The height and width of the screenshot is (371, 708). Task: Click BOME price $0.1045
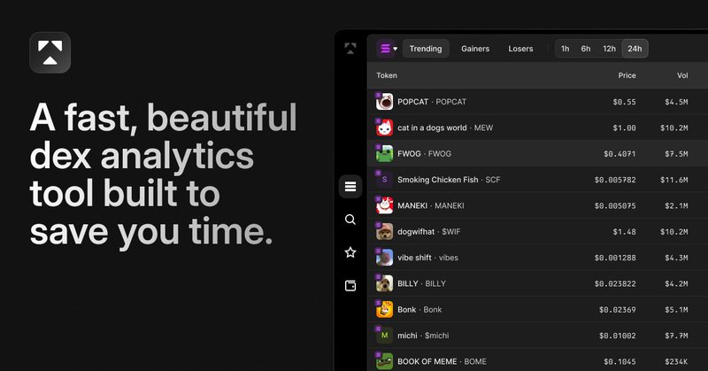click(x=619, y=362)
